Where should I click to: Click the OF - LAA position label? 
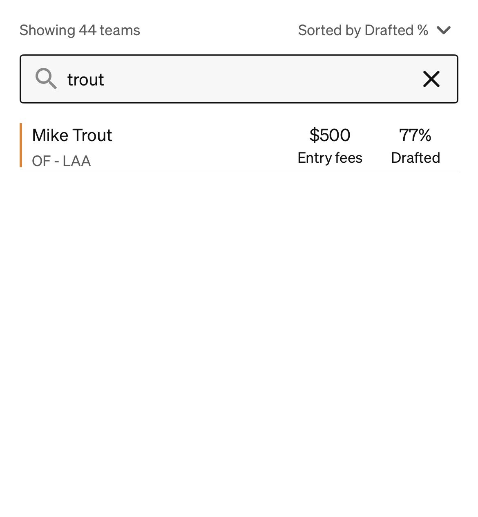[x=61, y=161]
